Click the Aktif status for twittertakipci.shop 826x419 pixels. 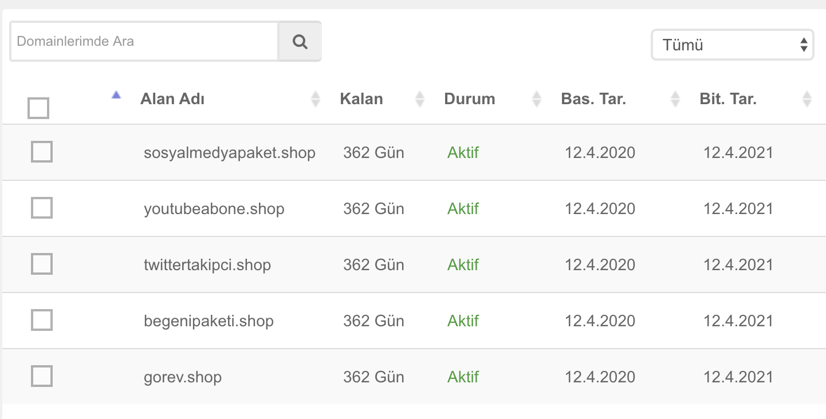click(463, 264)
